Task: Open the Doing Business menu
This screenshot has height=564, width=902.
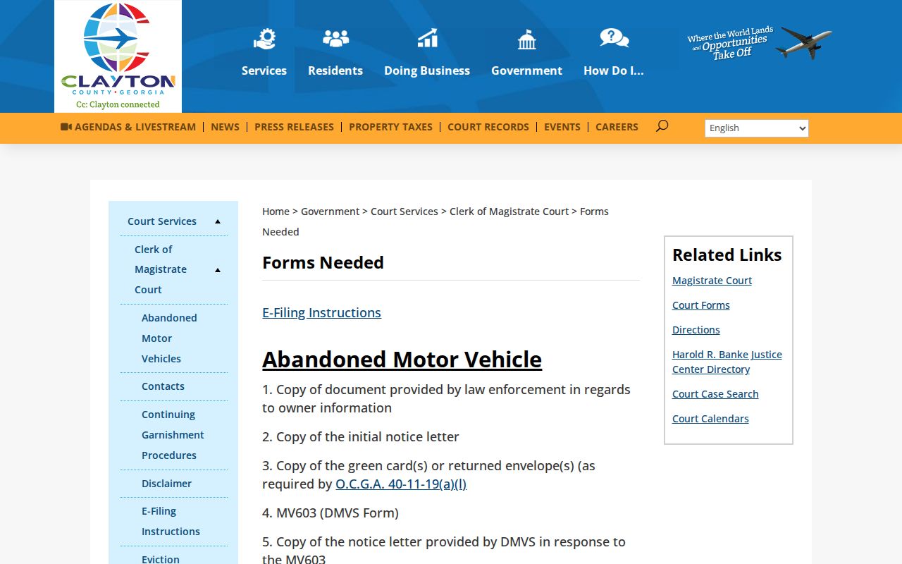Action: [x=427, y=70]
